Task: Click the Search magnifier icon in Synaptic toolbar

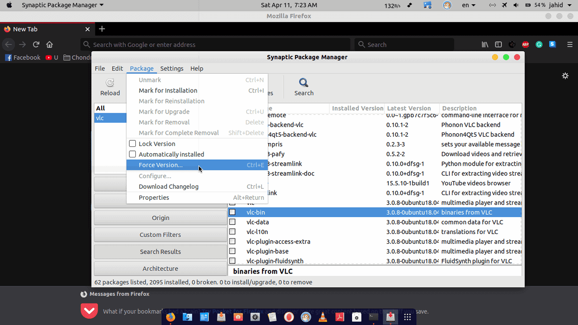Action: [x=303, y=83]
